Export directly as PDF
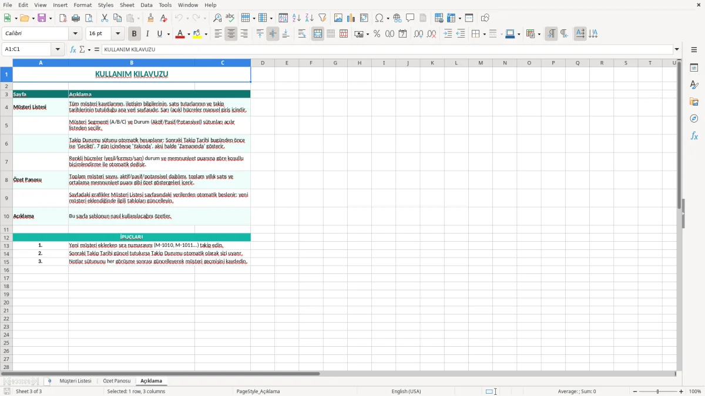This screenshot has width=705, height=396. coord(63,18)
